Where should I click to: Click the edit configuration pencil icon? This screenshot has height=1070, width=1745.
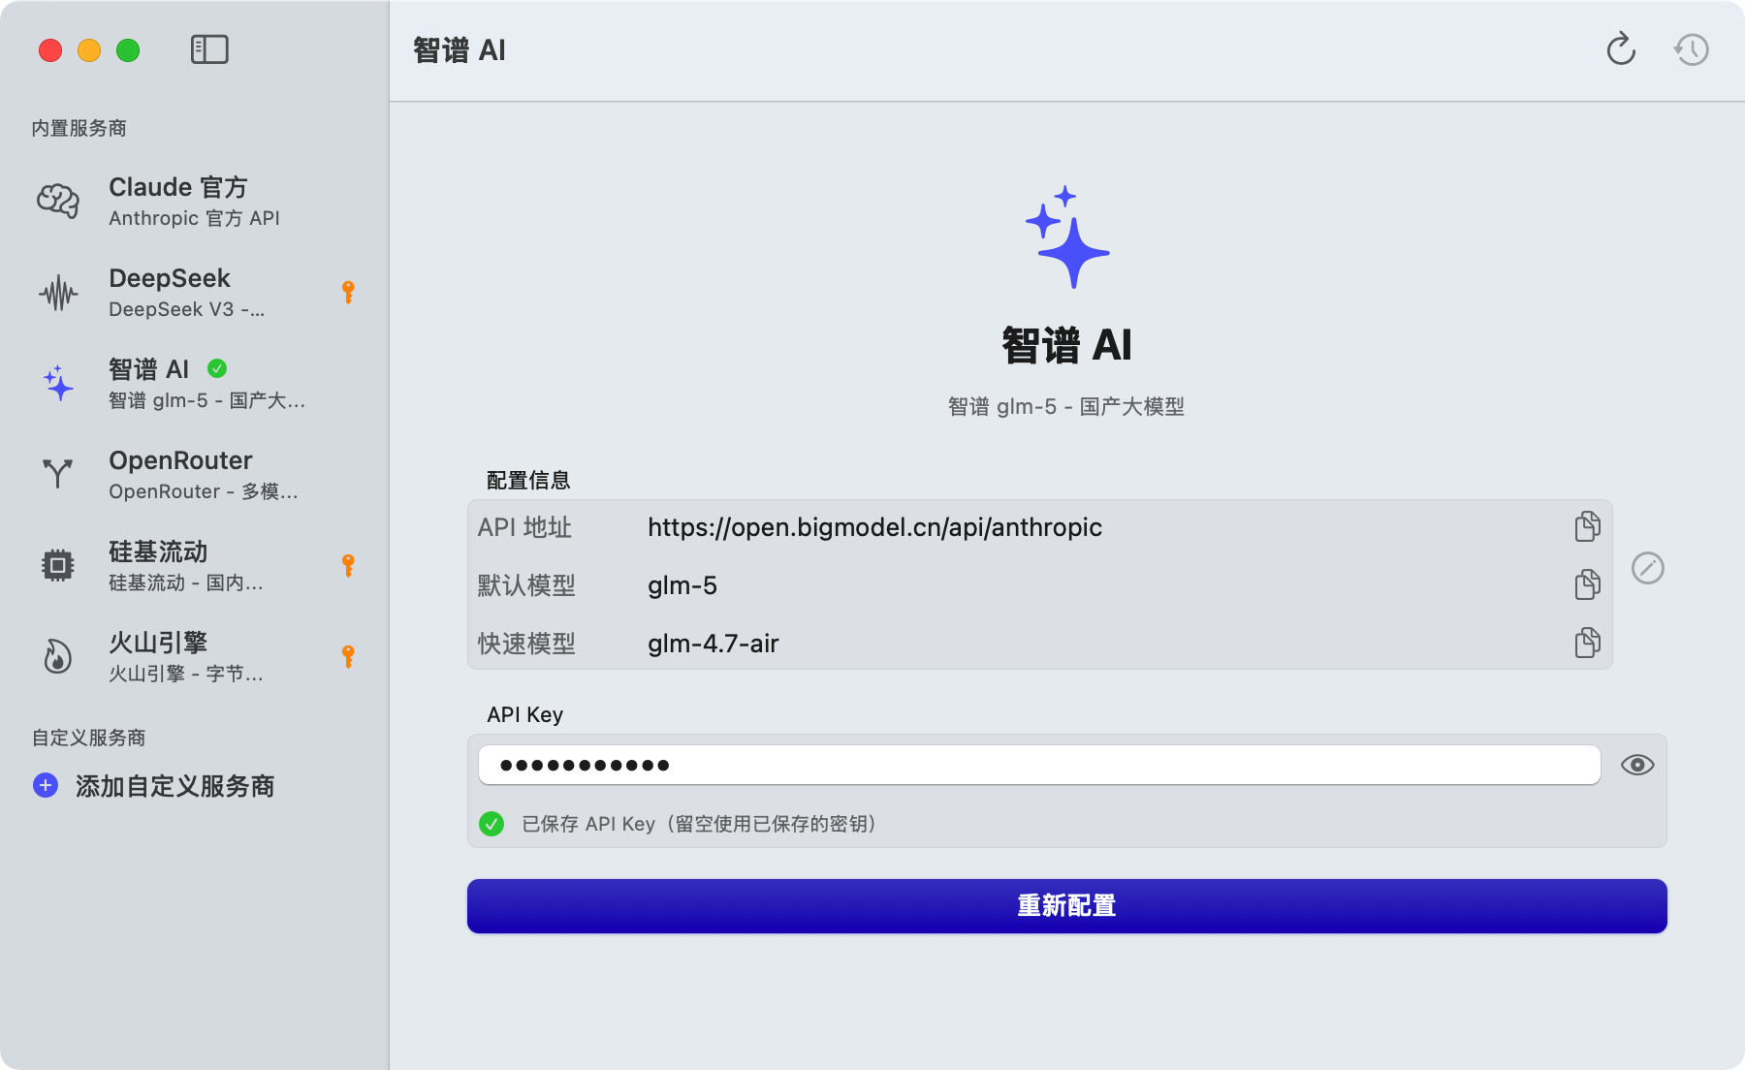pos(1647,568)
